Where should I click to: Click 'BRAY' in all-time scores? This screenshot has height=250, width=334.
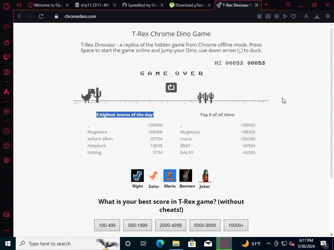[x=185, y=146]
